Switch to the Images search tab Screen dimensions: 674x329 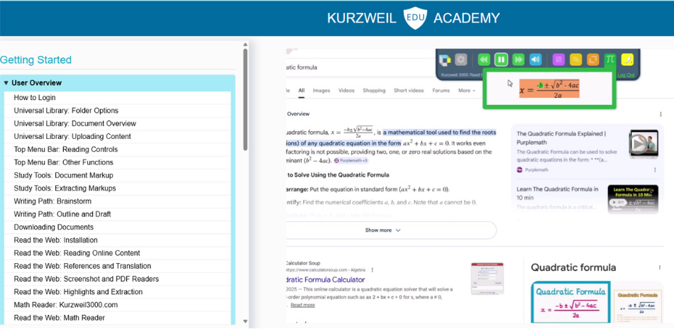pyautogui.click(x=321, y=91)
